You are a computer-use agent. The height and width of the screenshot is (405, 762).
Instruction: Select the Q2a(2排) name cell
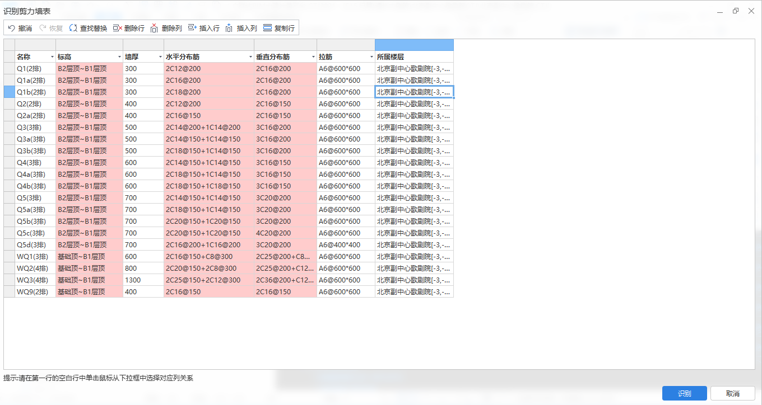pyautogui.click(x=35, y=116)
